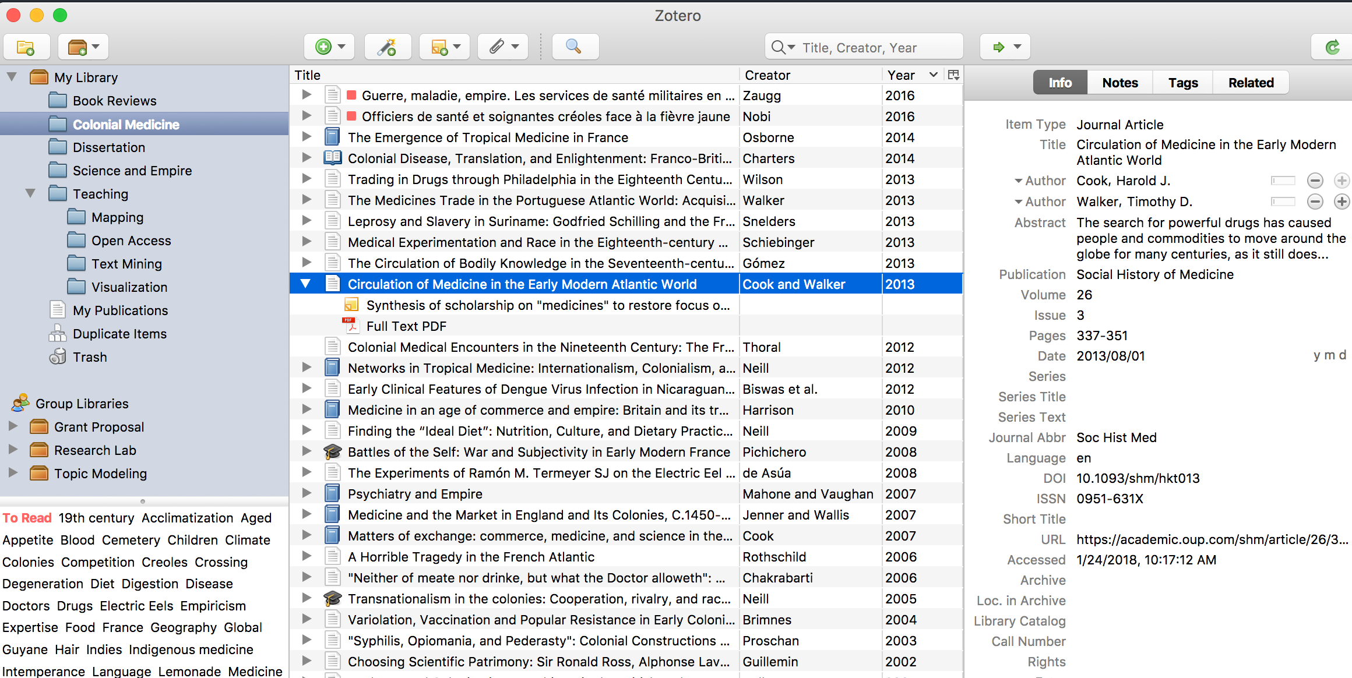Open Duplicate Items in library
Screen dimensions: 1352x678
coord(119,334)
